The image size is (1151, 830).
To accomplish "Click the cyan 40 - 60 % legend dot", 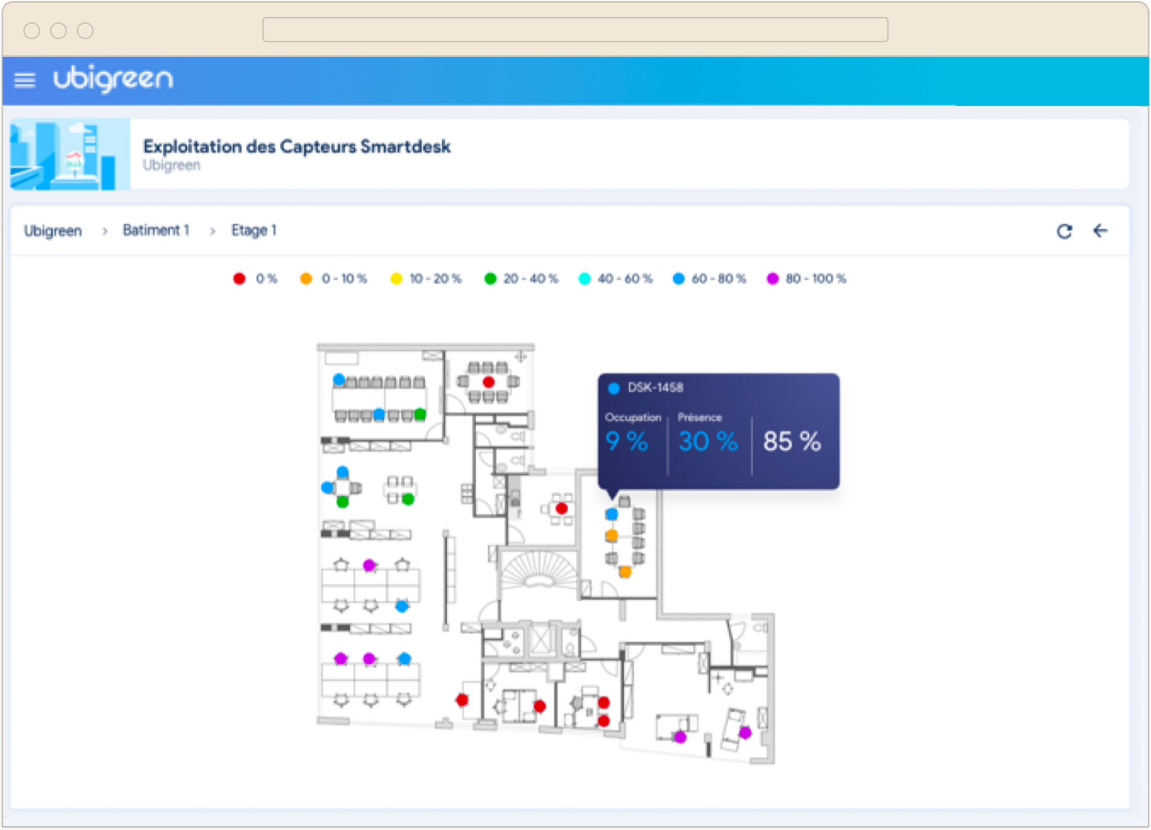I will [x=584, y=278].
